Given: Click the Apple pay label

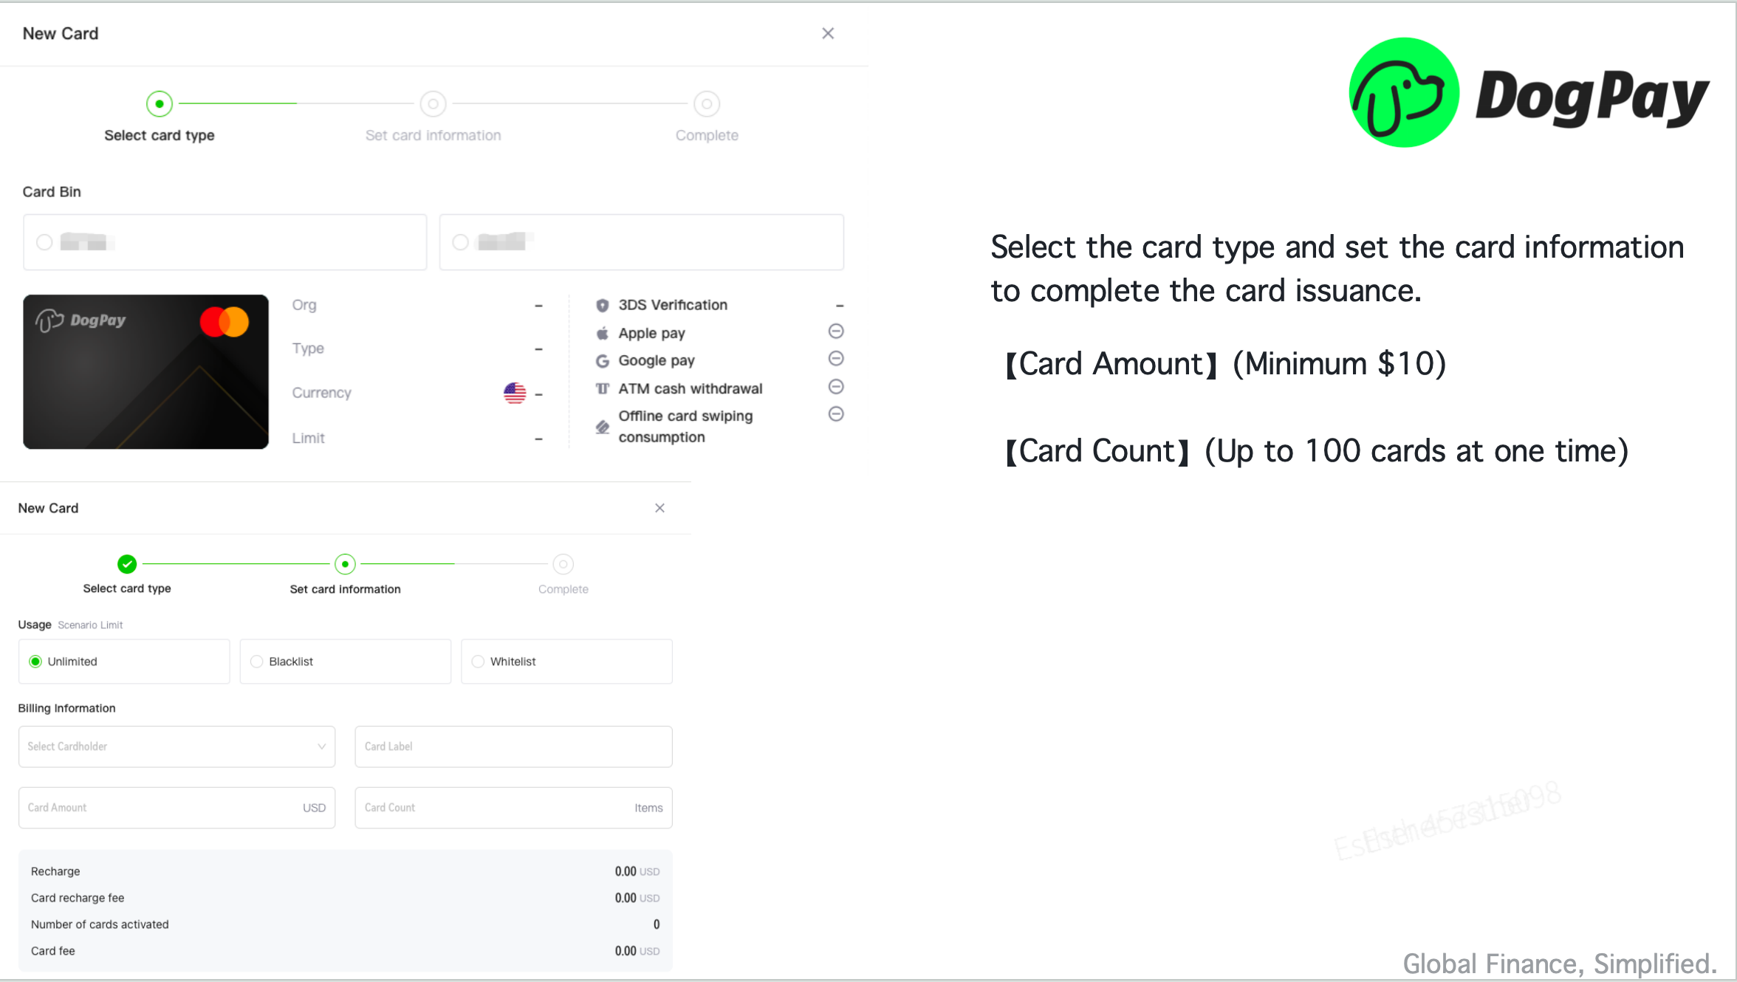Looking at the screenshot, I should pos(652,333).
